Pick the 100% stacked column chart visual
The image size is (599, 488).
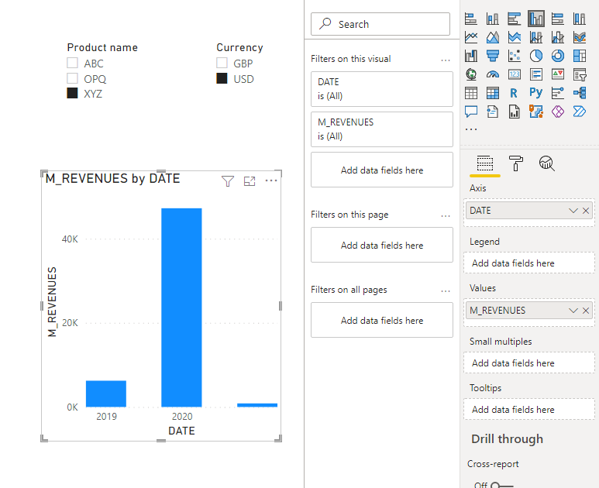point(580,19)
